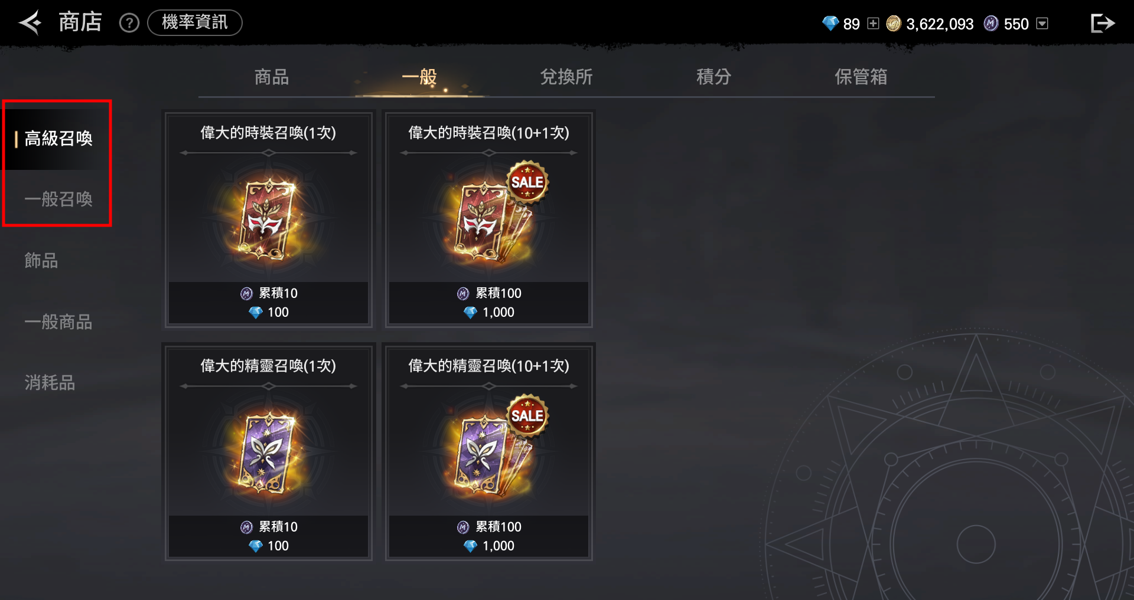Screen dimensions: 1134x600
Task: Click the exit shop icon
Action: point(1102,23)
